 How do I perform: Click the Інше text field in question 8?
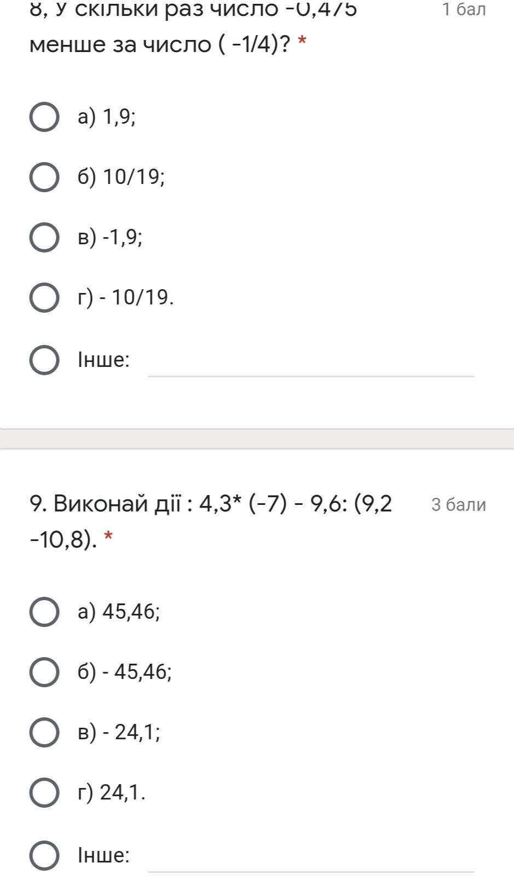coord(310,363)
